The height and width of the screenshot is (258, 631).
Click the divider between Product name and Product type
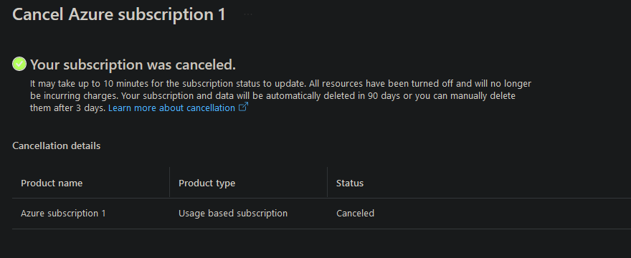point(169,182)
